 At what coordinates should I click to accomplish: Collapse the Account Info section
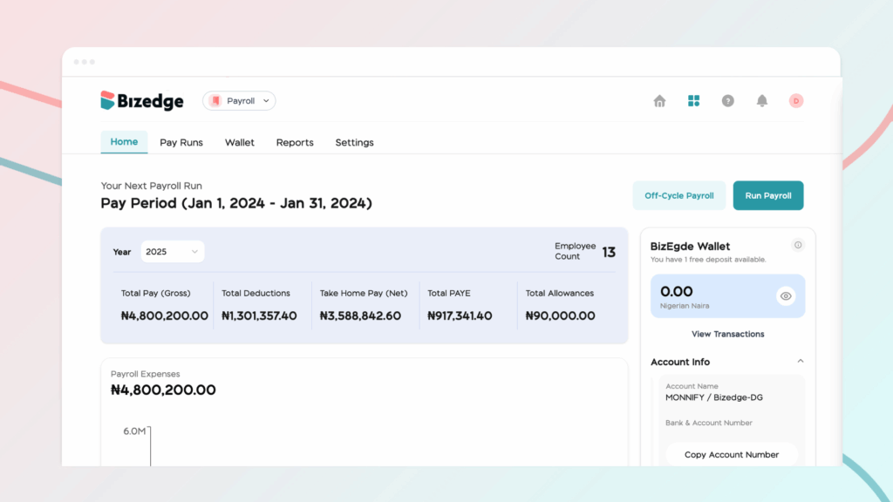(x=800, y=362)
